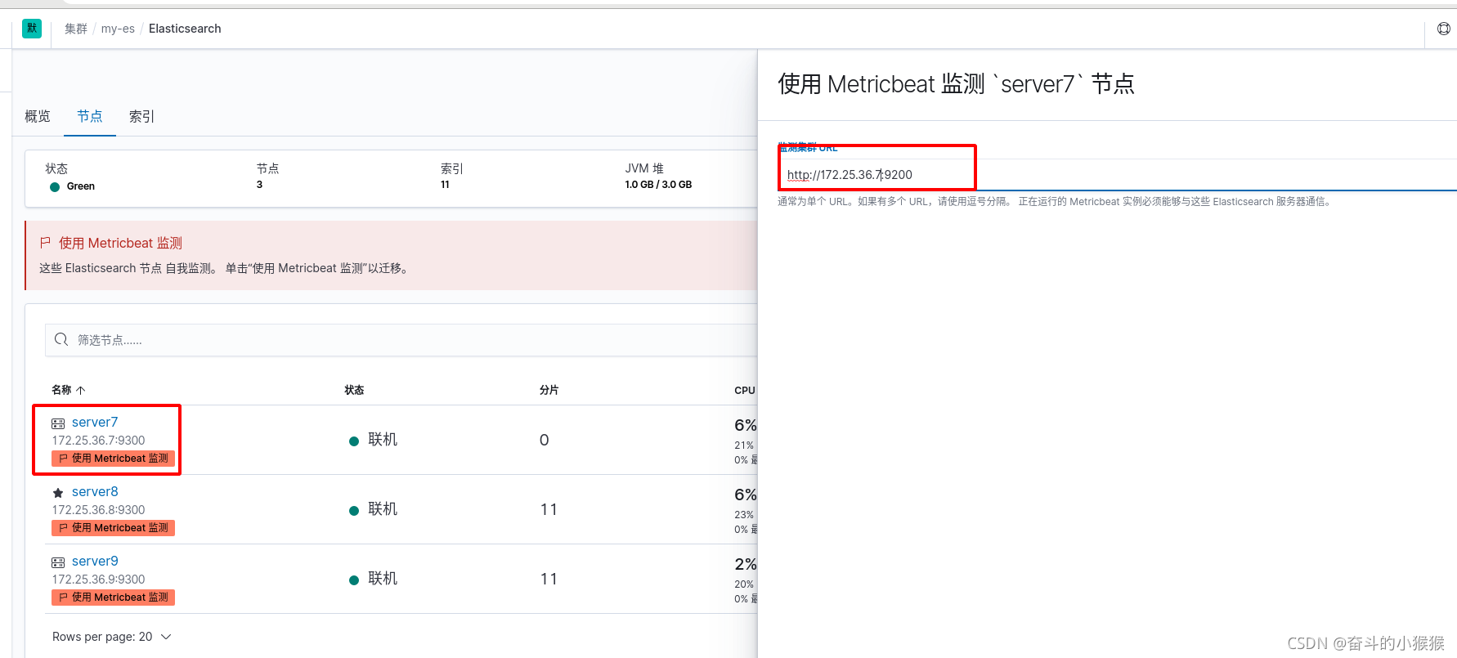This screenshot has width=1457, height=658.
Task: Click shard count 11 in server9 row
Action: 549,579
